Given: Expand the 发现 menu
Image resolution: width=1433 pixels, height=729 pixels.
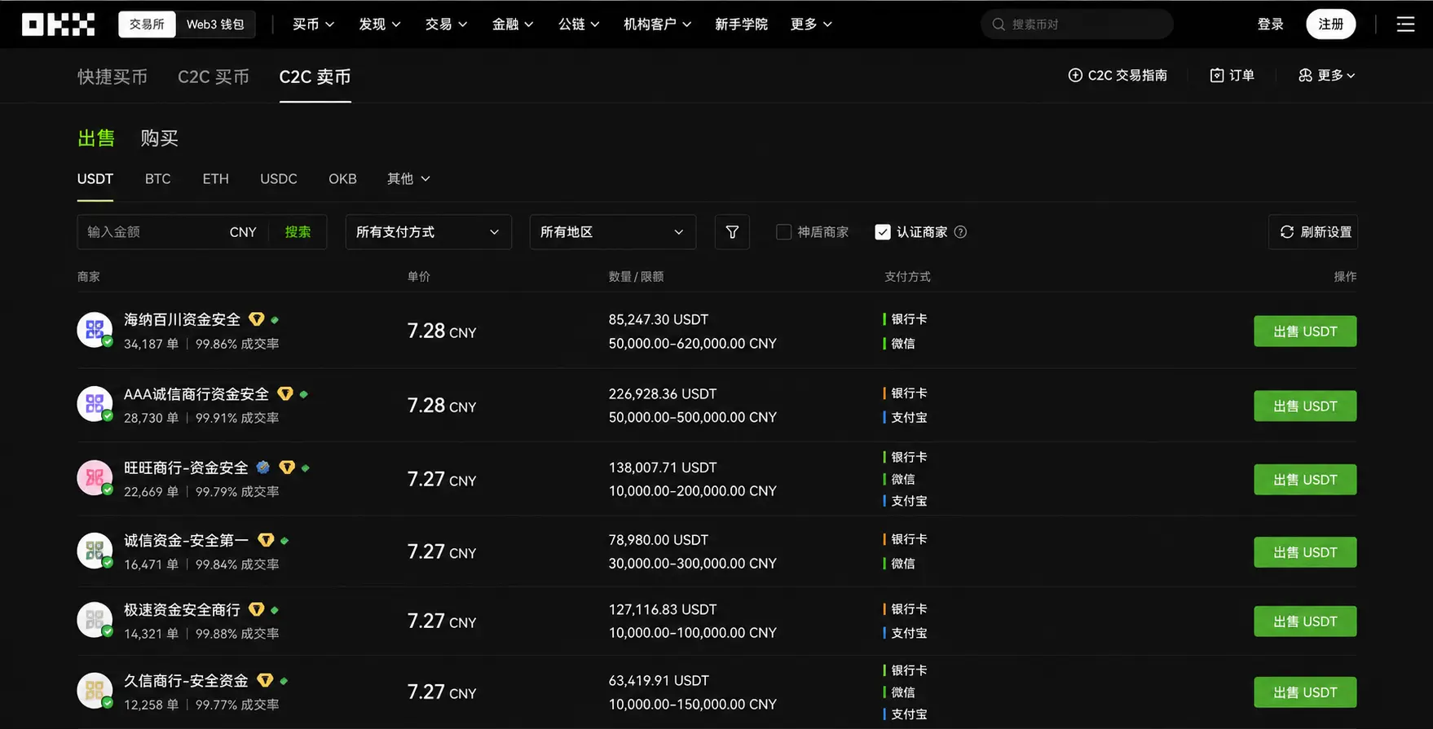Looking at the screenshot, I should click(380, 24).
